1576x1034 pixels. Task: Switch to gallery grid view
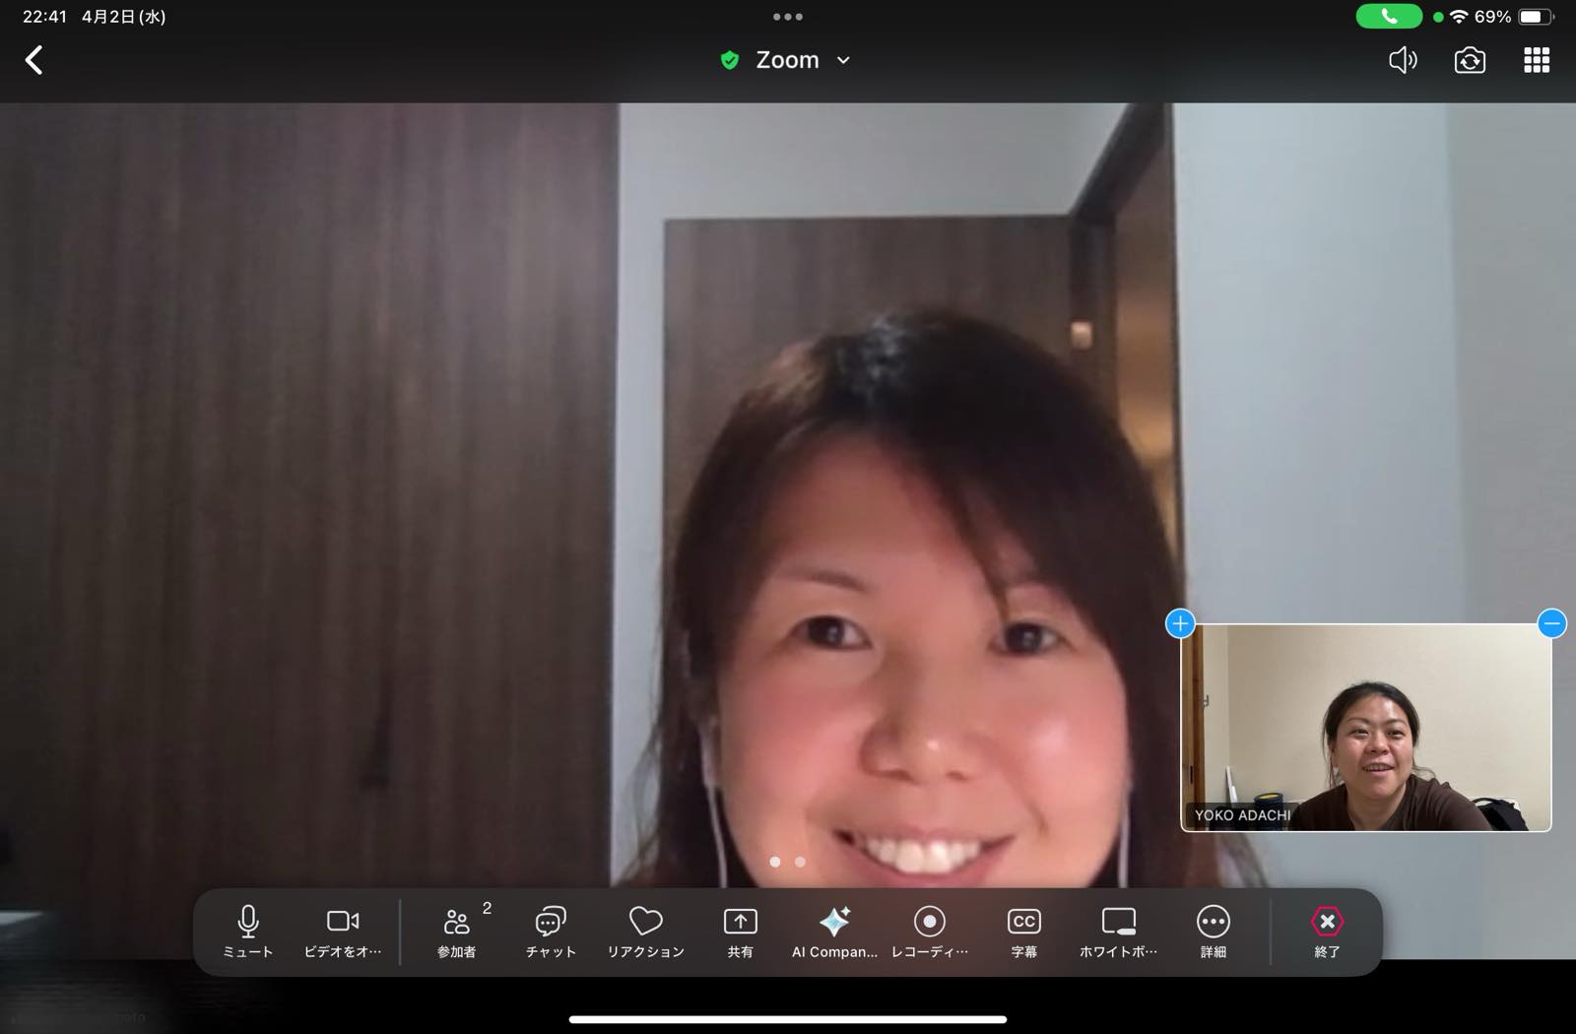[1536, 60]
